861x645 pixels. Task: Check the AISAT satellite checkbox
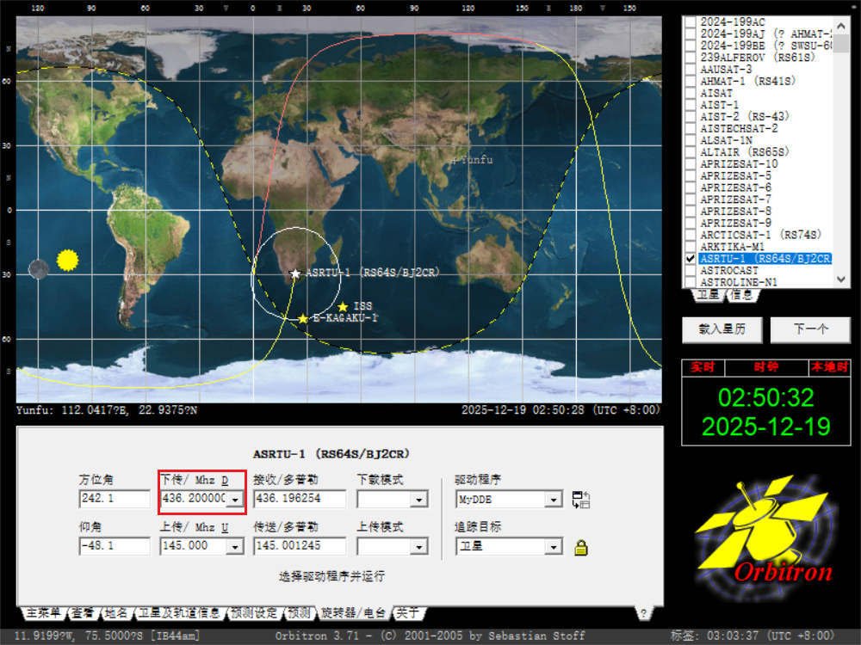coord(690,93)
